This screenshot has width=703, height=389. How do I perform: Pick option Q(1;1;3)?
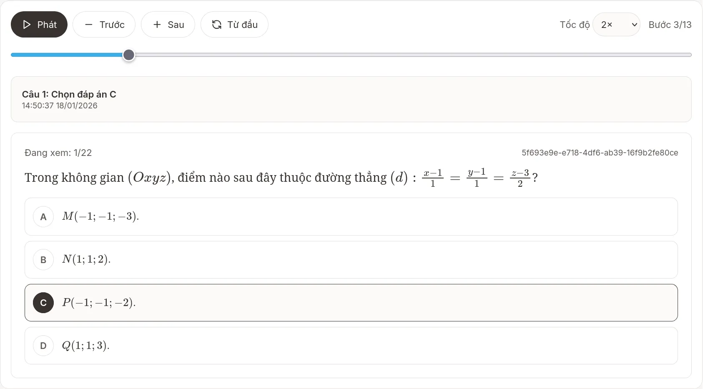click(x=85, y=346)
